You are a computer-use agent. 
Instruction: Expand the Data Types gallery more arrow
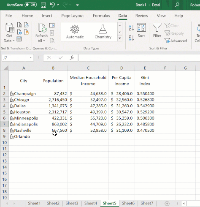(x=120, y=38)
